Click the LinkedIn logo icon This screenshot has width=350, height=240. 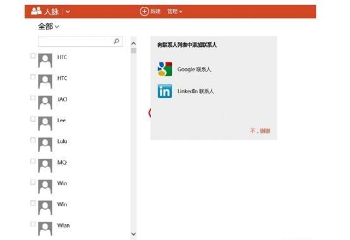click(165, 91)
